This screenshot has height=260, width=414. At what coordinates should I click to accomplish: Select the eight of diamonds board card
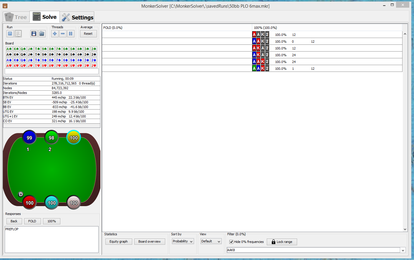52,60
